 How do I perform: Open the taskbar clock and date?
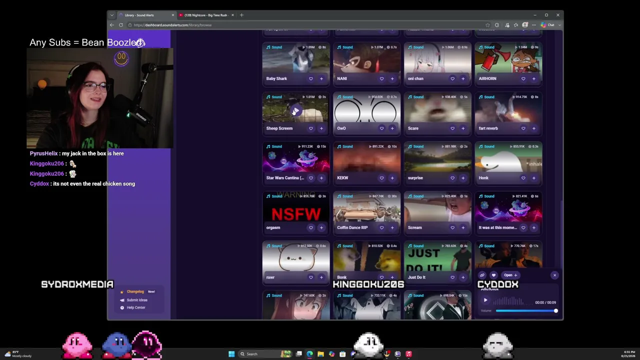coord(629,354)
